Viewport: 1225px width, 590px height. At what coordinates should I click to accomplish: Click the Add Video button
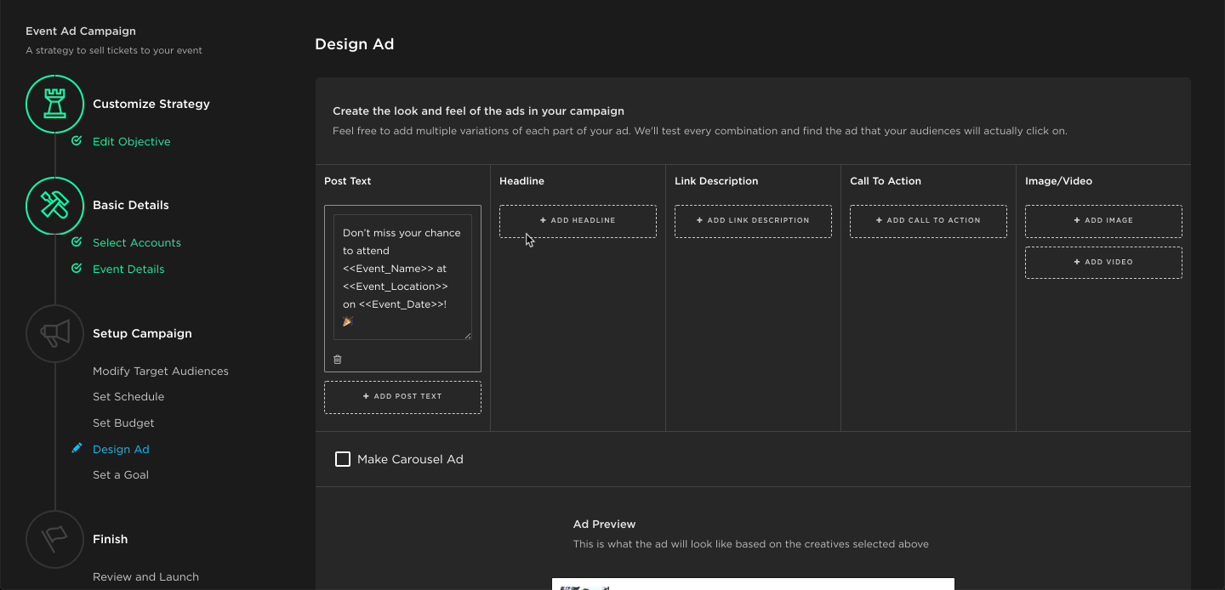(x=1103, y=263)
